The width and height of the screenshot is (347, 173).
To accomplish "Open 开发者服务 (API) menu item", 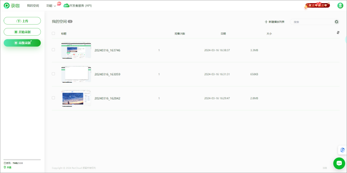I will tap(81, 6).
